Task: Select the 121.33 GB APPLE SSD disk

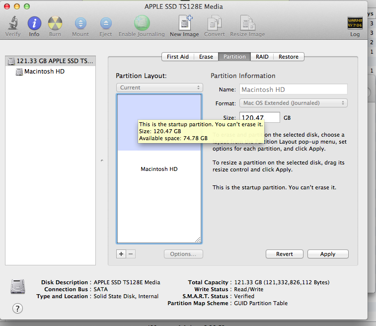Action: 50,61
